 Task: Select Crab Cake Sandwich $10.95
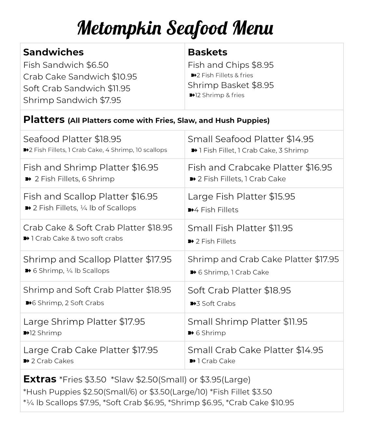tap(80, 77)
